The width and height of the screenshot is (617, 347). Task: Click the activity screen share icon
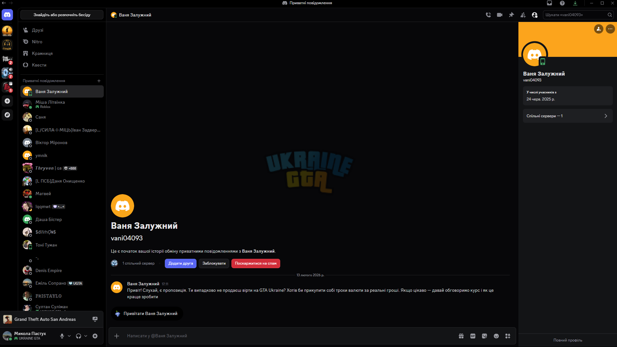point(95,319)
